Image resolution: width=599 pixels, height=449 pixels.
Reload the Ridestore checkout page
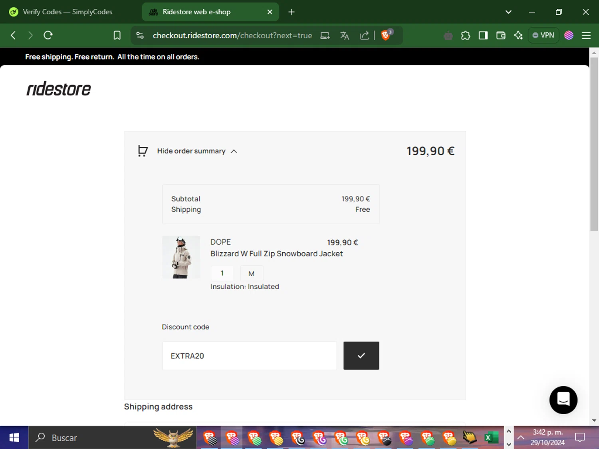[x=48, y=36]
